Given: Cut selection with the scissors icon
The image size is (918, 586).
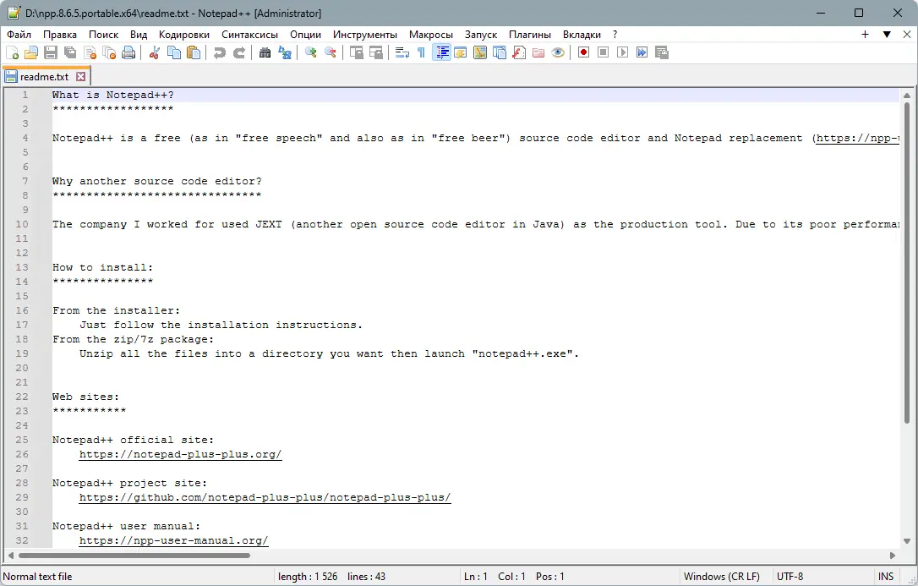Looking at the screenshot, I should pyautogui.click(x=155, y=52).
